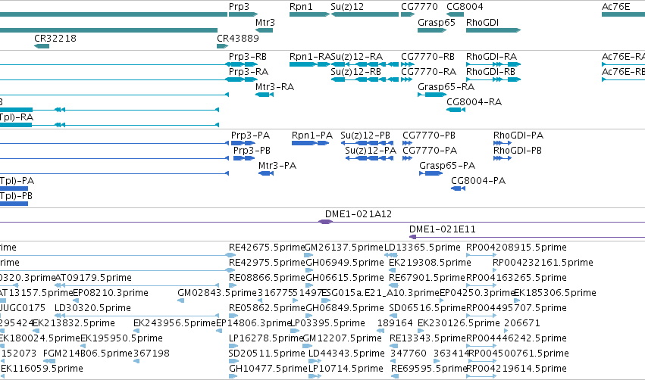This screenshot has height=380, width=645.
Task: Click the Mtr3 gene label
Action: tap(265, 23)
